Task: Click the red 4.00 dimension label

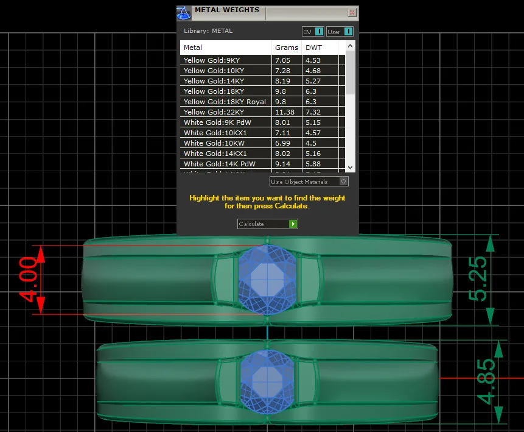Action: coord(28,280)
